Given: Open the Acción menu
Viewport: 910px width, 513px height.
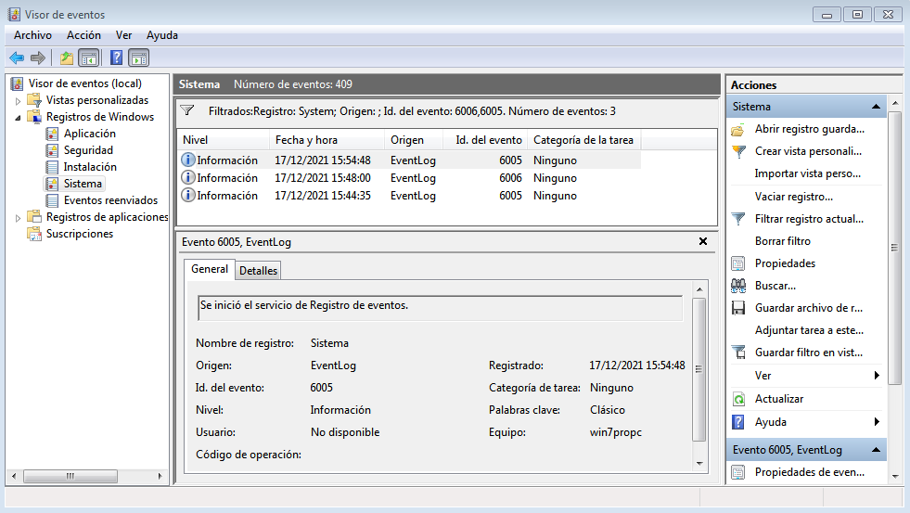Looking at the screenshot, I should (x=83, y=35).
